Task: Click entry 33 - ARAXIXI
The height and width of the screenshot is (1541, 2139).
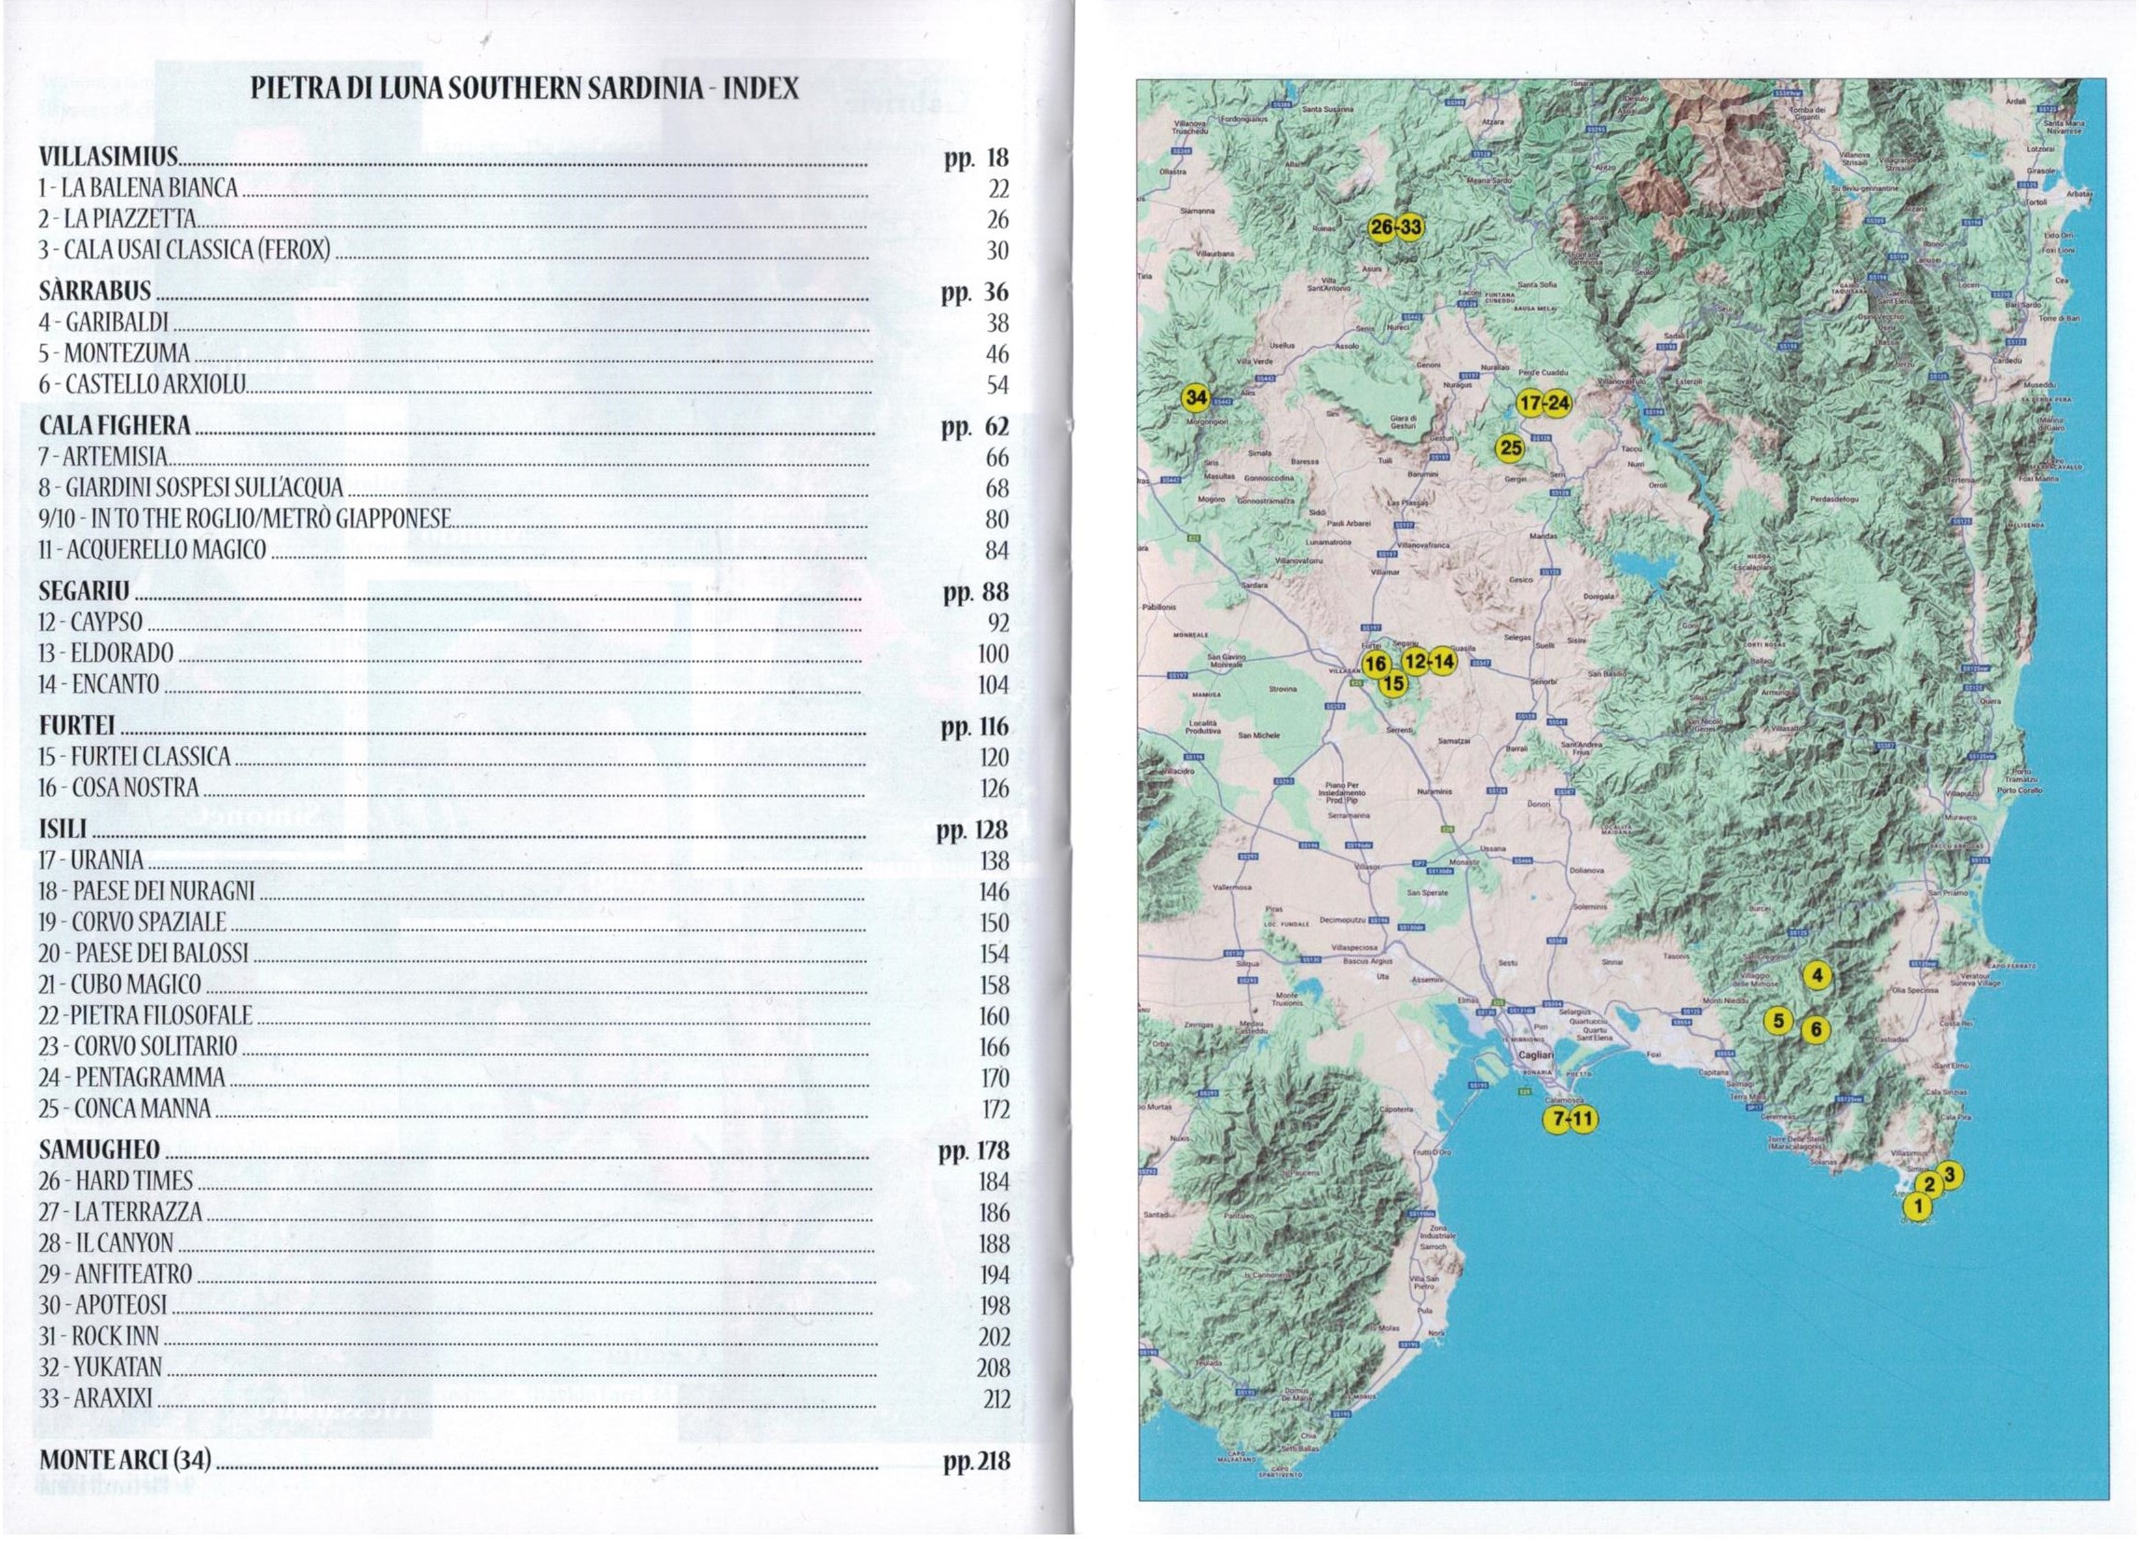Action: click(96, 1398)
